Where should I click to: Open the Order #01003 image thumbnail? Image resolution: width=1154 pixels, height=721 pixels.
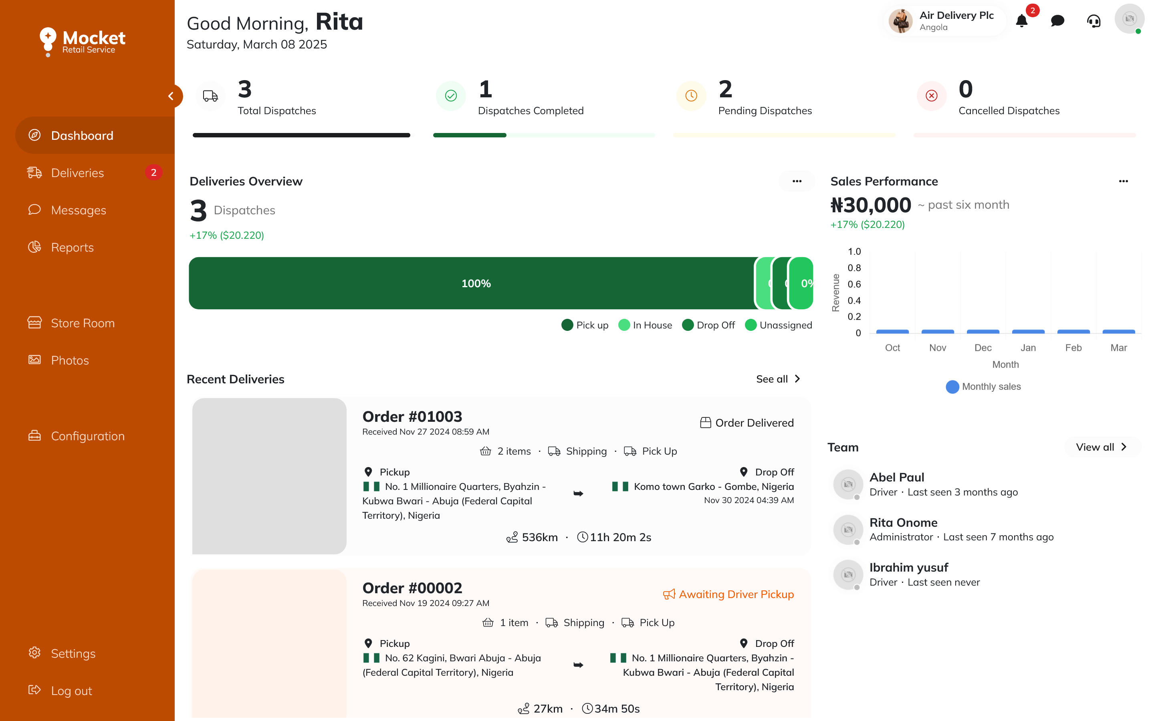[x=269, y=476]
